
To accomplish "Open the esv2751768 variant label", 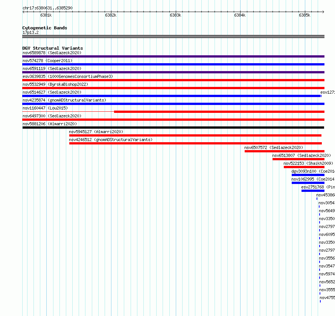I will pos(318,187).
